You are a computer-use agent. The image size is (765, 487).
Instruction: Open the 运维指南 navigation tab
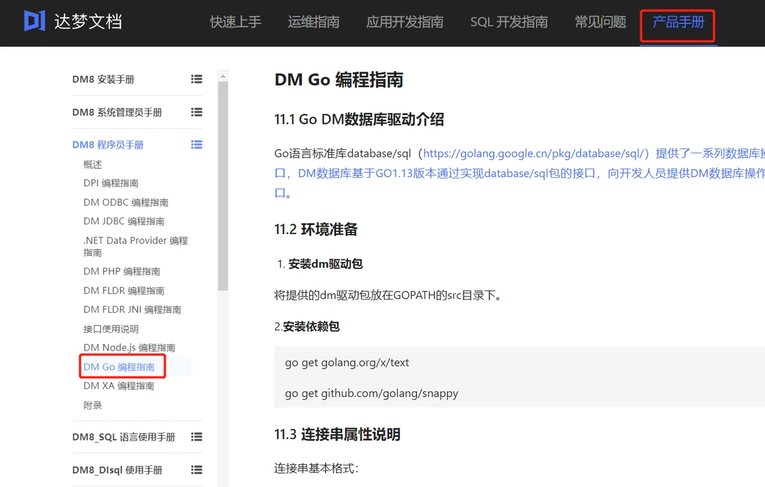314,22
